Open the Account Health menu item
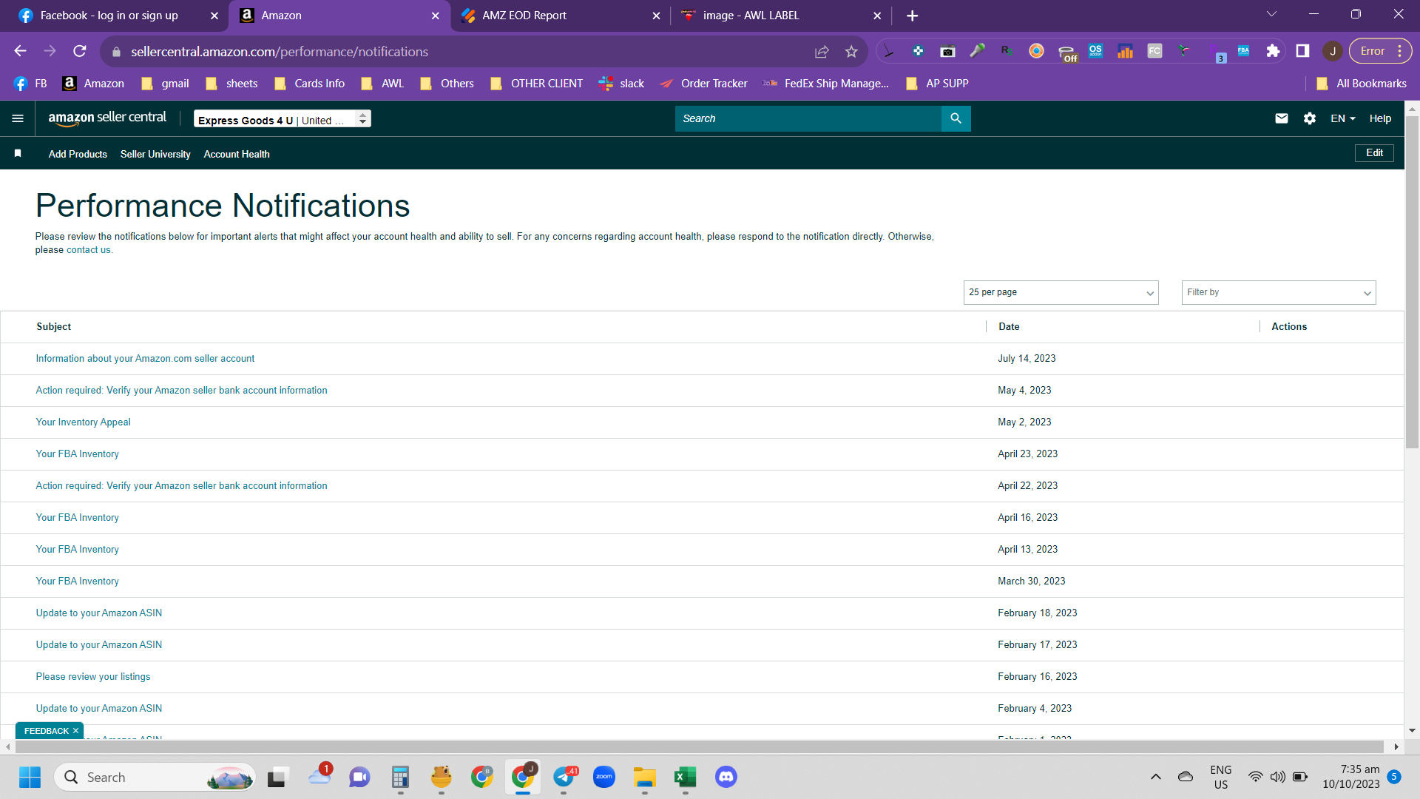Viewport: 1420px width, 799px height. click(x=237, y=154)
